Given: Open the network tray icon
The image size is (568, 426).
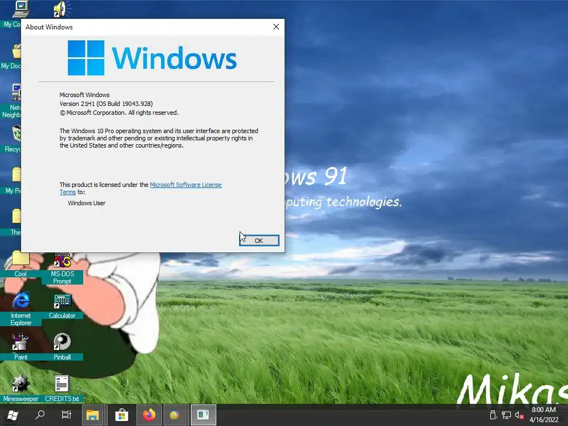Looking at the screenshot, I should (x=506, y=415).
